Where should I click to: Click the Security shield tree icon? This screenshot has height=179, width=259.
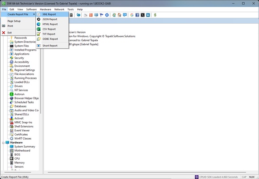[x=12, y=58]
